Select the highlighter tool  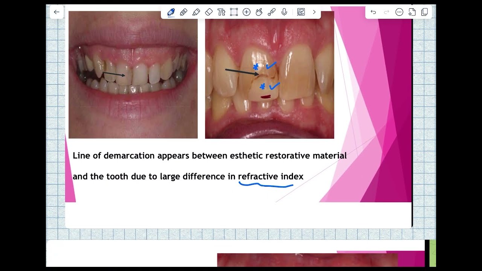(196, 12)
